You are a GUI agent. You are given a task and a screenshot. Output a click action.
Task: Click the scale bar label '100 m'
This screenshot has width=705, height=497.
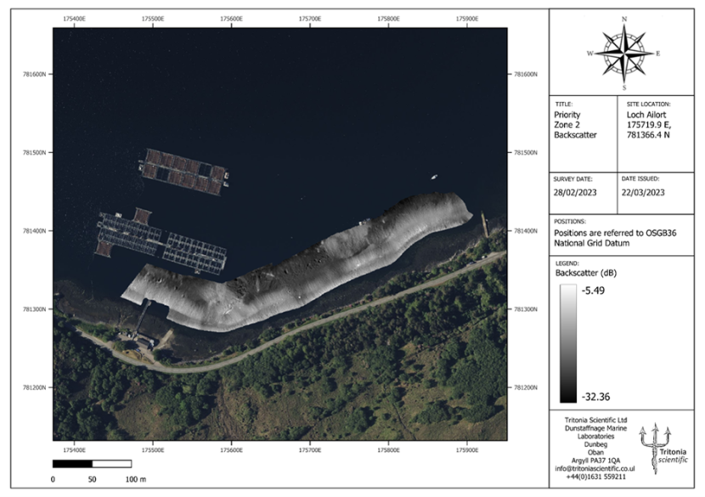coord(135,479)
